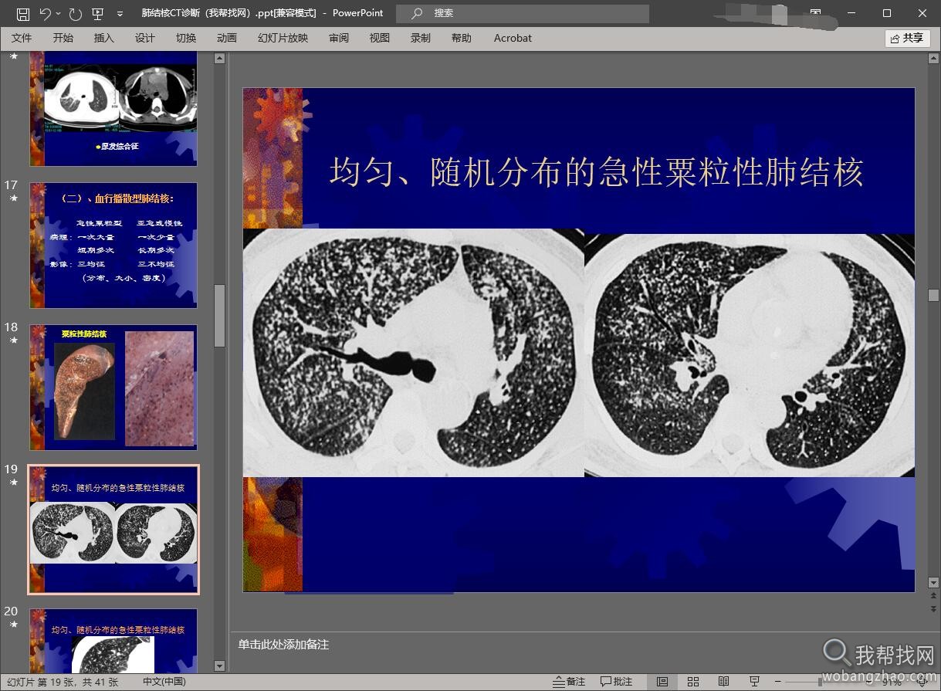Click language indicator 中文(中国)

(164, 682)
